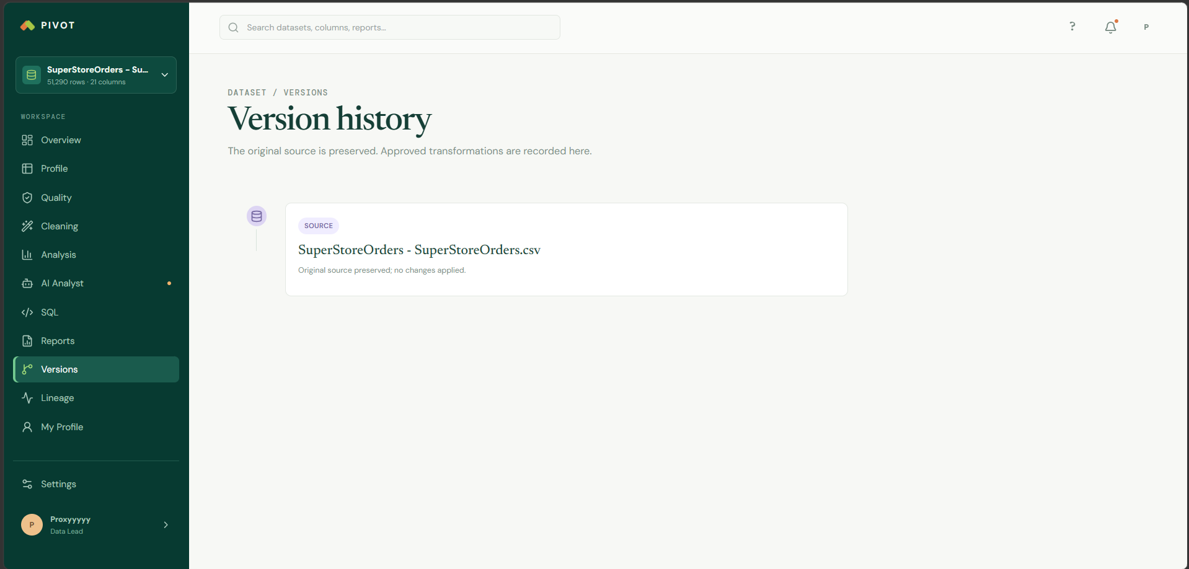Click the Quality shield icon

[x=27, y=198]
